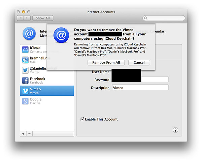Click the blue @ icon in dialog

point(61,35)
